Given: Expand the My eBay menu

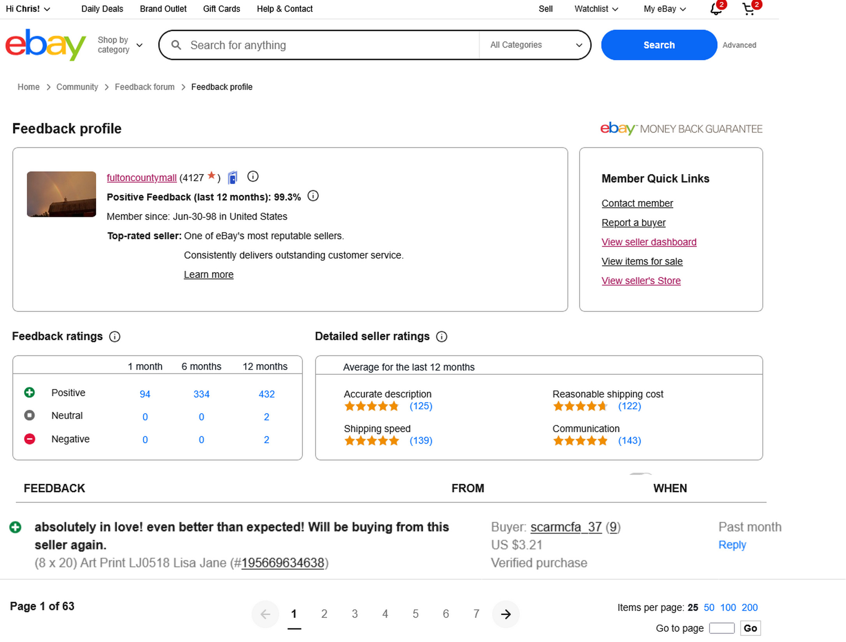Looking at the screenshot, I should pos(664,9).
